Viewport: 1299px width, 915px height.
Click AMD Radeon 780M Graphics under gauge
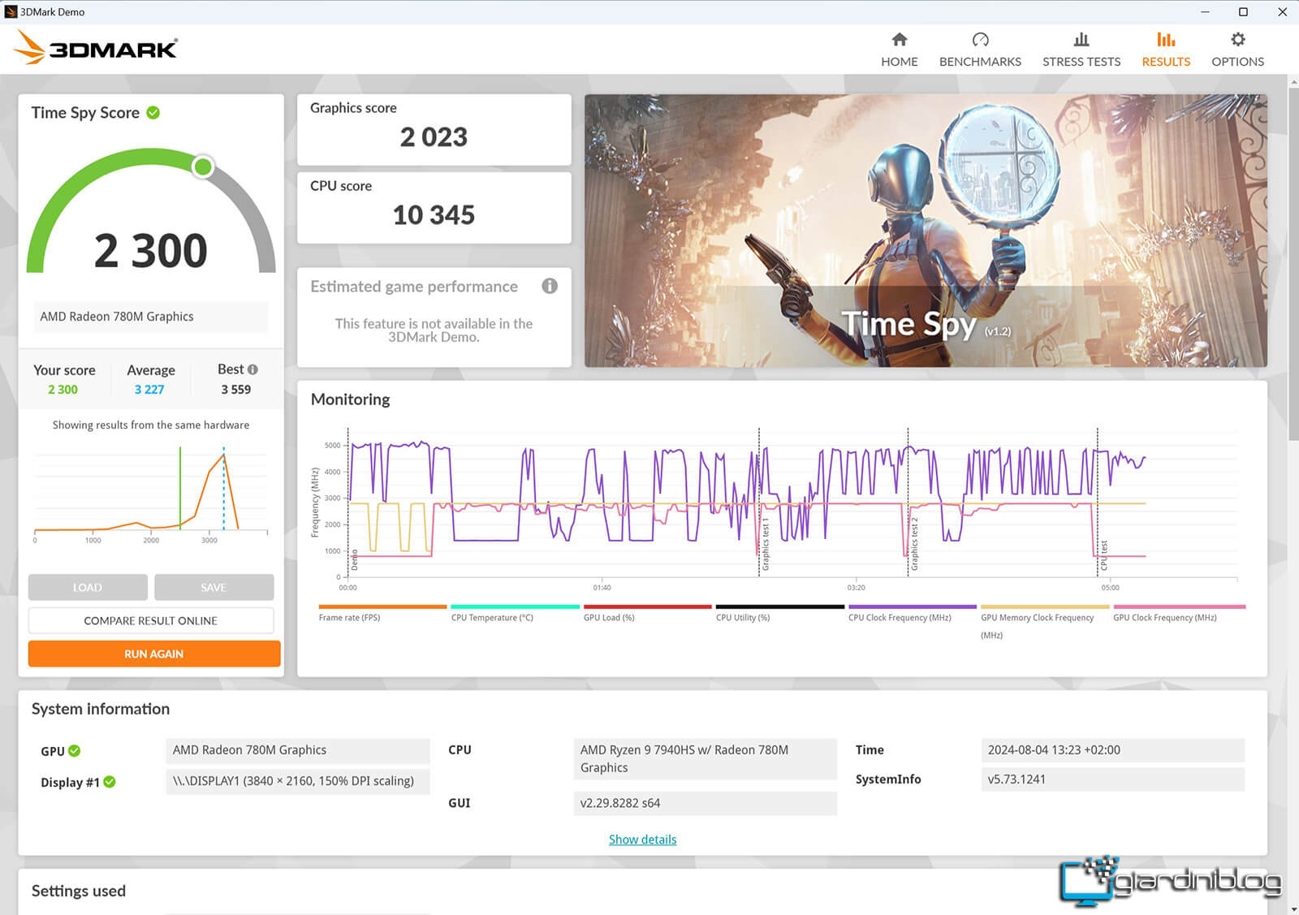[150, 317]
